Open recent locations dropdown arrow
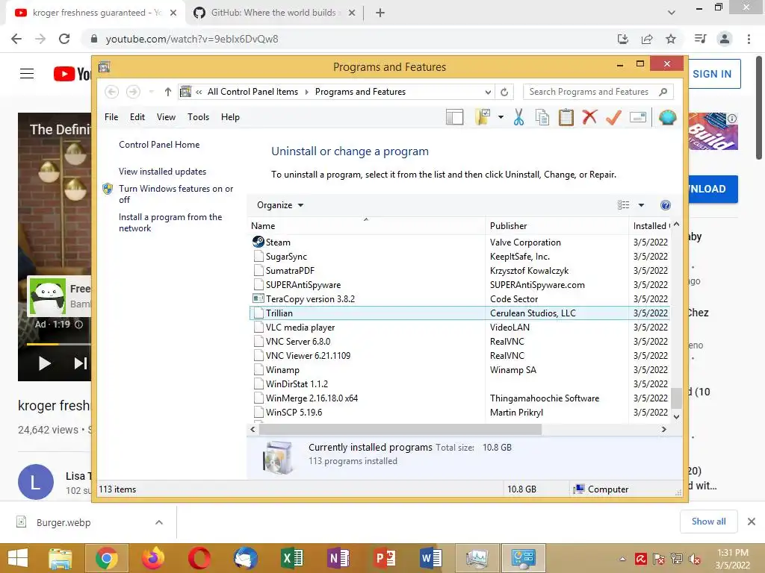Screen dimensions: 765x573 [151, 92]
